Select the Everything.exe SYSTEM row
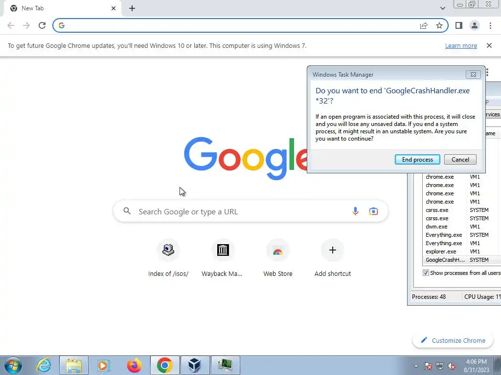The image size is (501, 375). 462,235
